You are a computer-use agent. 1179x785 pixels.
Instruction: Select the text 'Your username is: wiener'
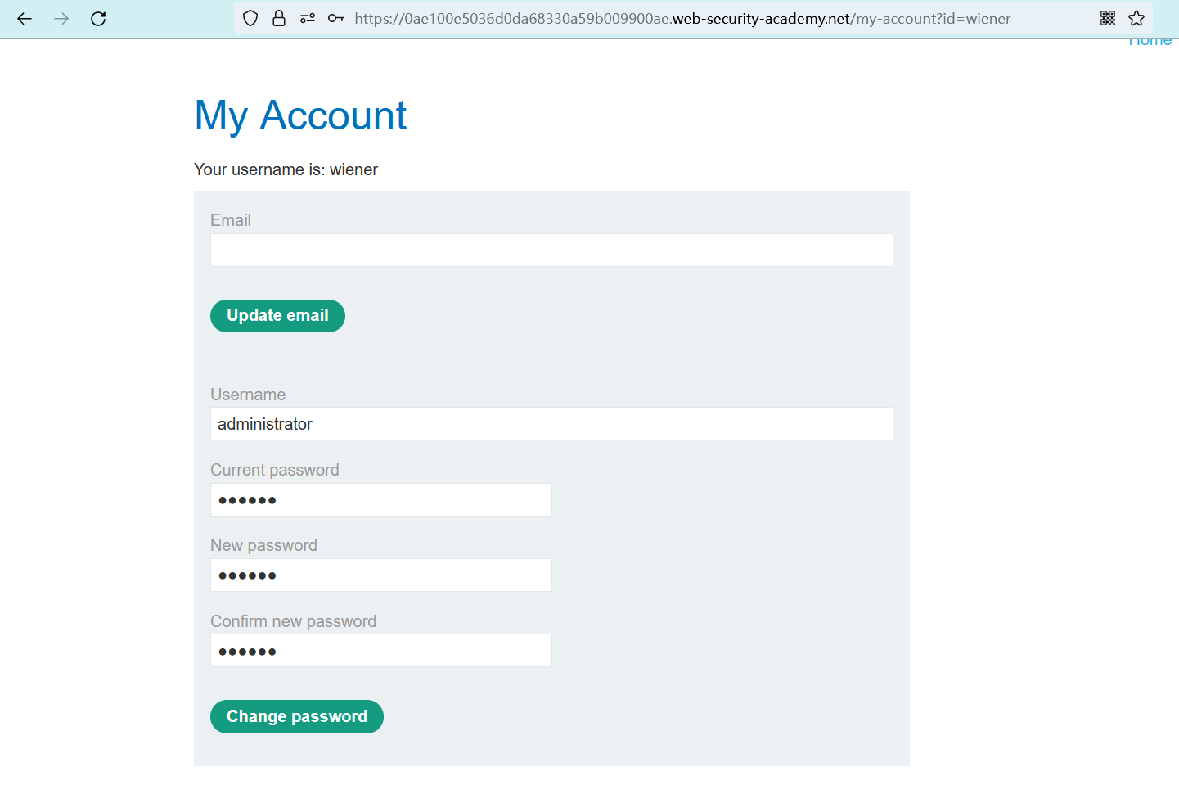pos(286,169)
